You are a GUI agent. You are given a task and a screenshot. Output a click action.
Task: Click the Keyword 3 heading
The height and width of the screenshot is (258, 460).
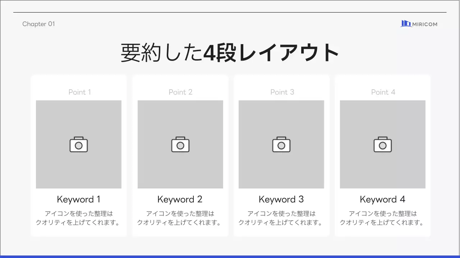[281, 199]
